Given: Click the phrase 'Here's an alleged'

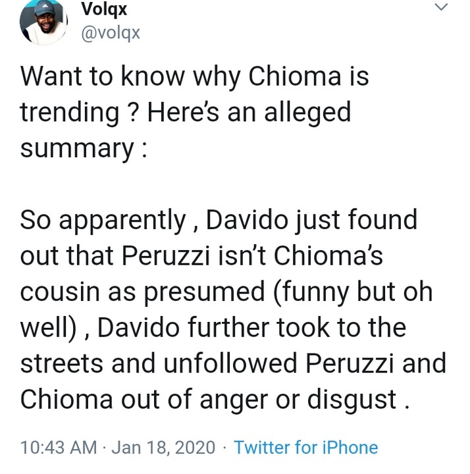Looking at the screenshot, I should [249, 113].
